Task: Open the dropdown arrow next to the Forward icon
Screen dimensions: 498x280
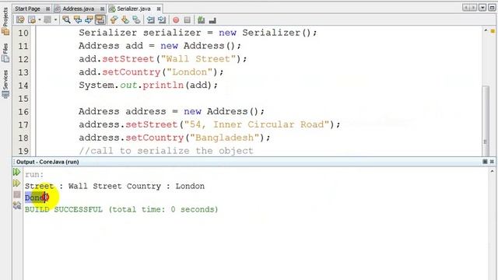Action: 55,20
